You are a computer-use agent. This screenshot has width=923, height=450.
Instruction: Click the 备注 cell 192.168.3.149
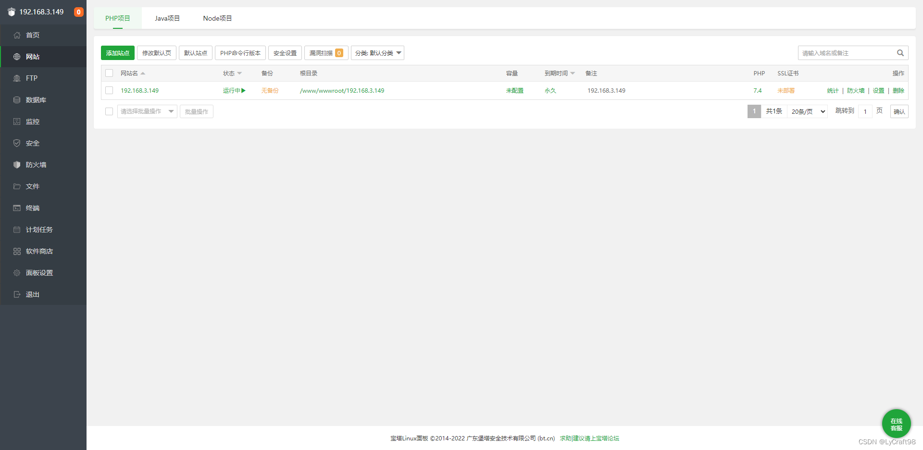606,90
